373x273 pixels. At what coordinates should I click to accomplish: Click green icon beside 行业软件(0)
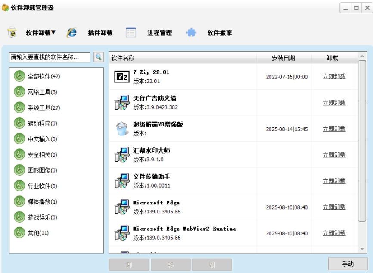[x=19, y=186]
